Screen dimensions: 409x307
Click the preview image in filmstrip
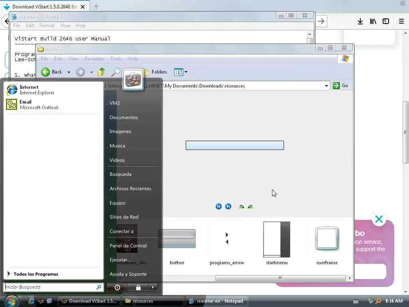pyautogui.click(x=234, y=146)
